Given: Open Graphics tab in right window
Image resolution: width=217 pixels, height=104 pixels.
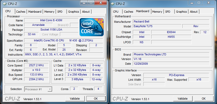Looking at the screenshot, I should (x=181, y=12).
